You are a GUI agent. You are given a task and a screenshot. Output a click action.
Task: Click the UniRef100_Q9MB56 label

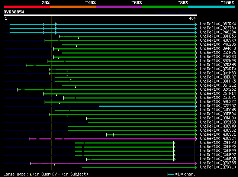coord(218,36)
